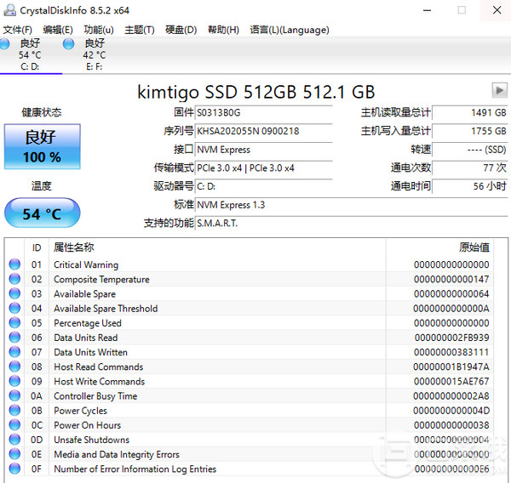Click the blue status icon of the E: F: disk tab
511x483 pixels.
(68, 43)
